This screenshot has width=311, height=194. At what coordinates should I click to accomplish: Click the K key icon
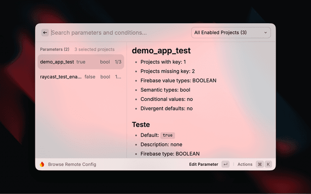click(x=268, y=164)
